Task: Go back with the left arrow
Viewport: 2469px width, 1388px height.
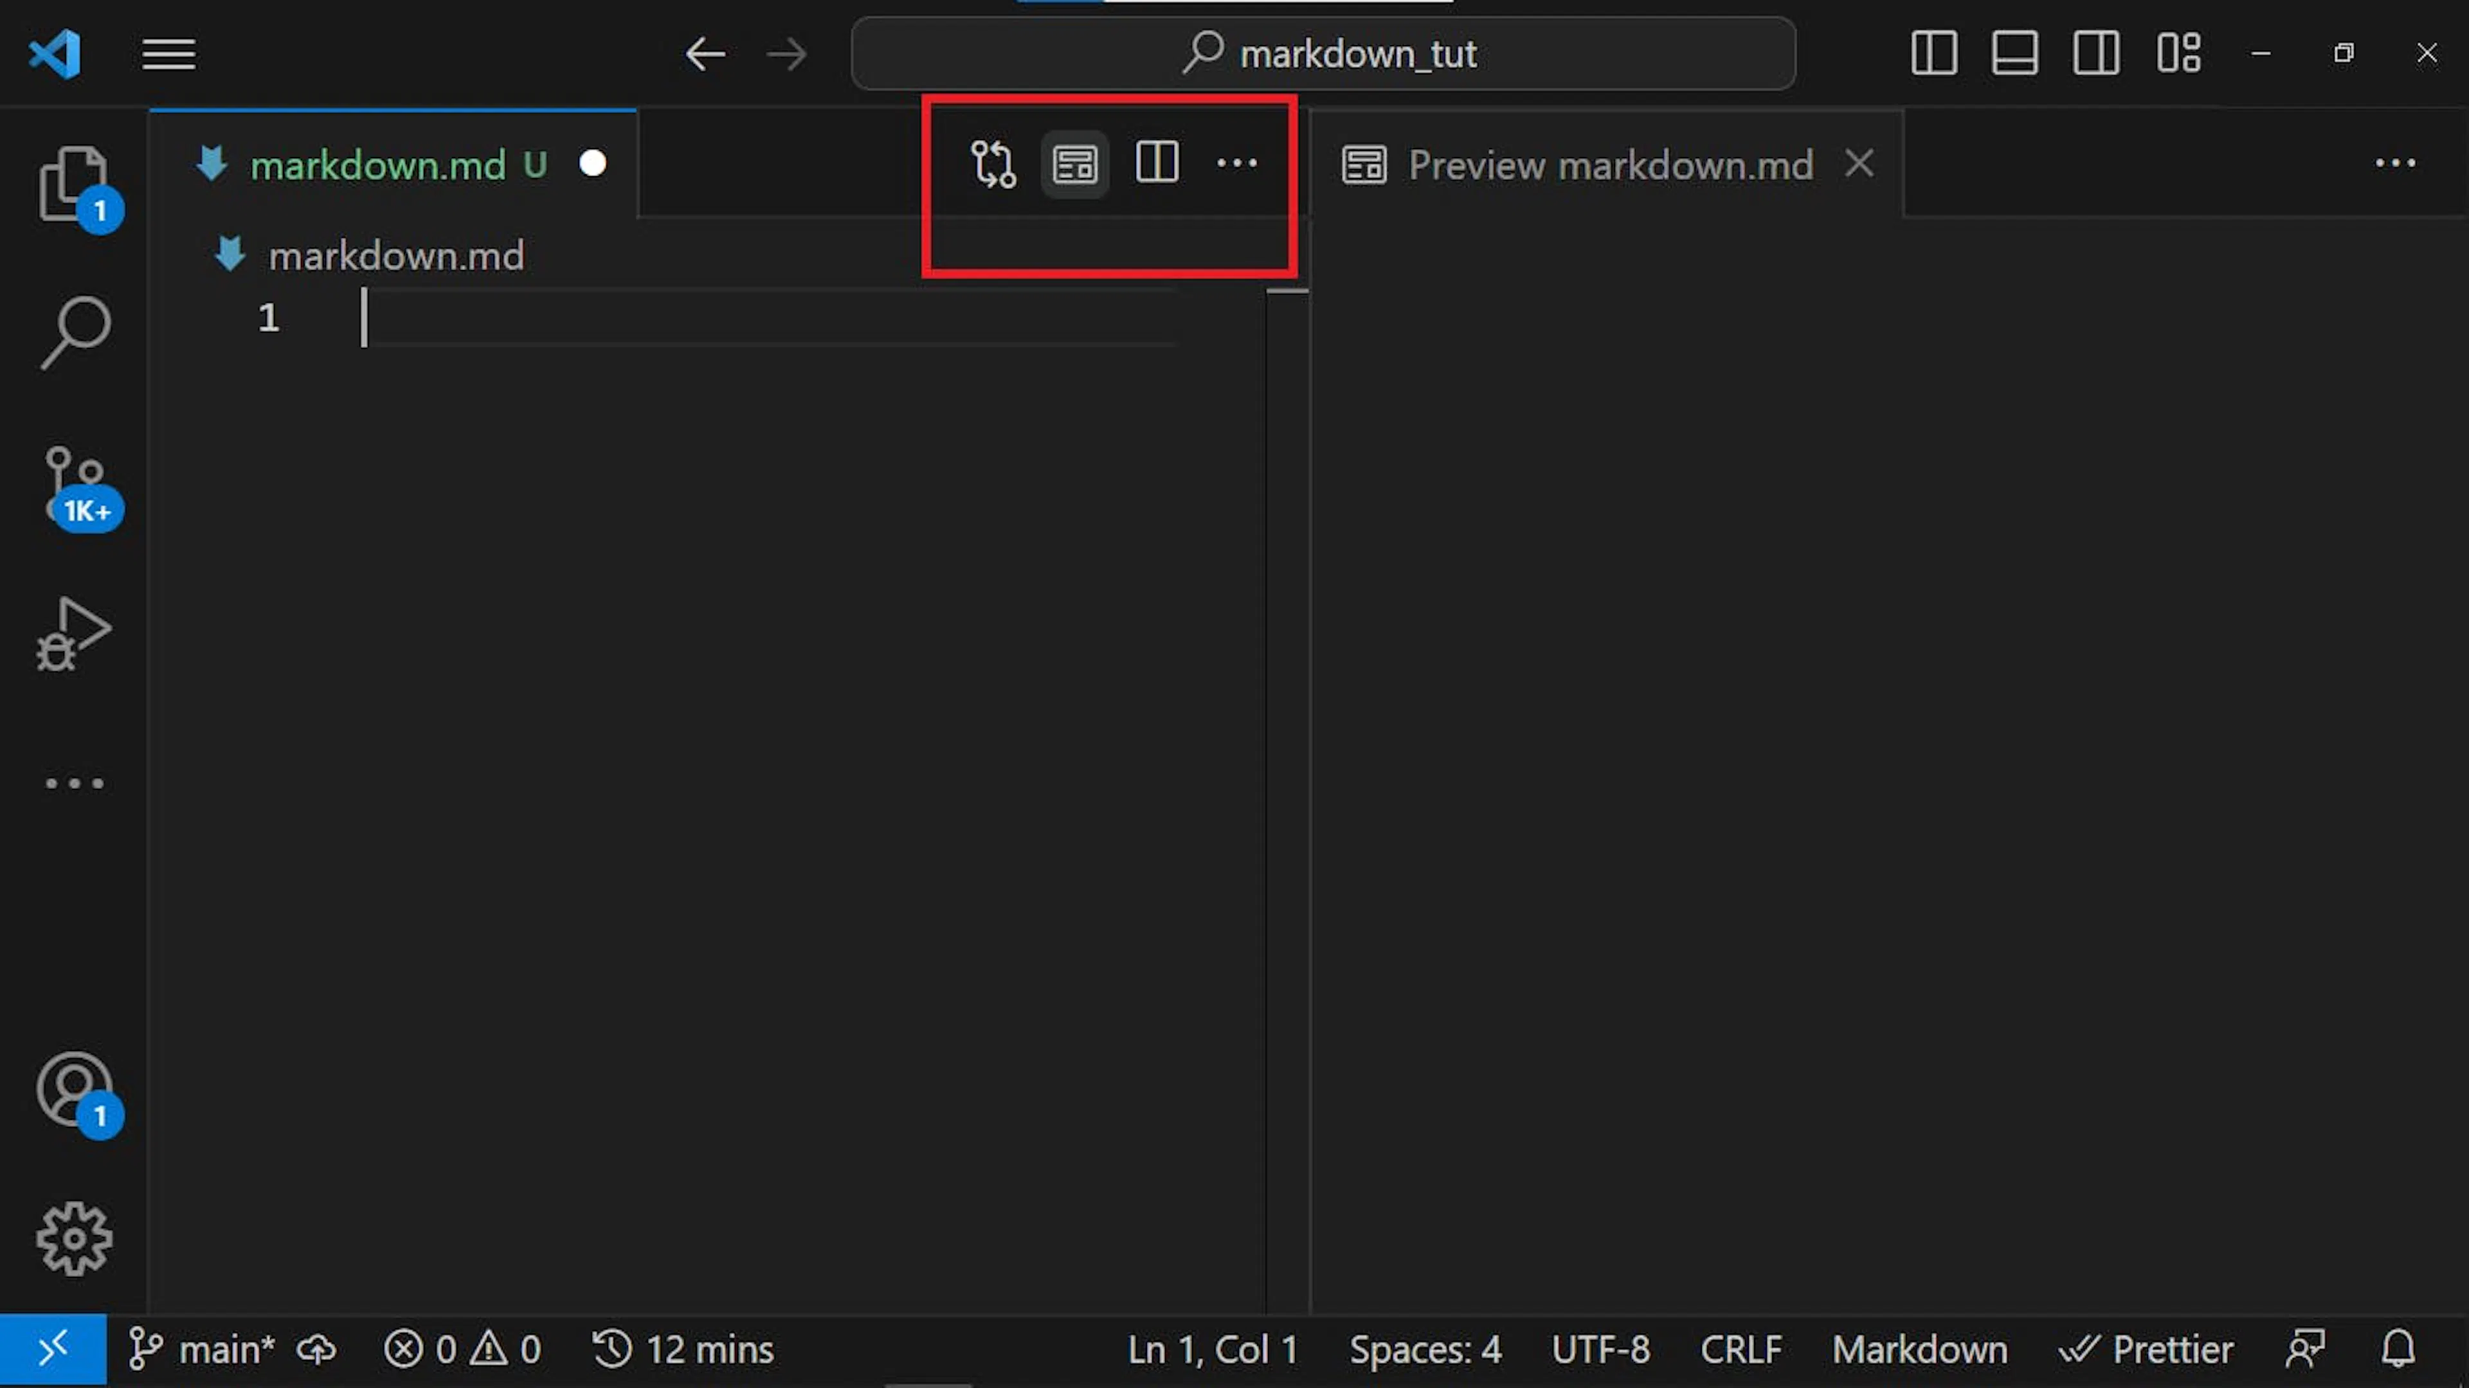Action: tap(705, 53)
